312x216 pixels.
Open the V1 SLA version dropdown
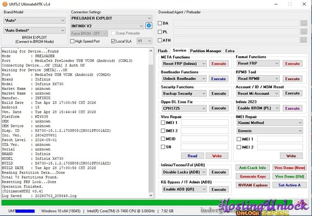coord(145,41)
